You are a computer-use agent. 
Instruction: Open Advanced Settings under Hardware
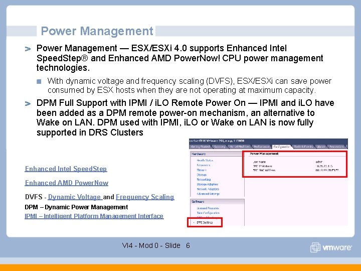[208, 194]
